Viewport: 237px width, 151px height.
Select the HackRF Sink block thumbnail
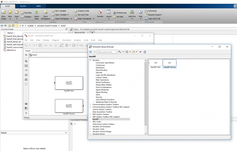click(x=155, y=64)
